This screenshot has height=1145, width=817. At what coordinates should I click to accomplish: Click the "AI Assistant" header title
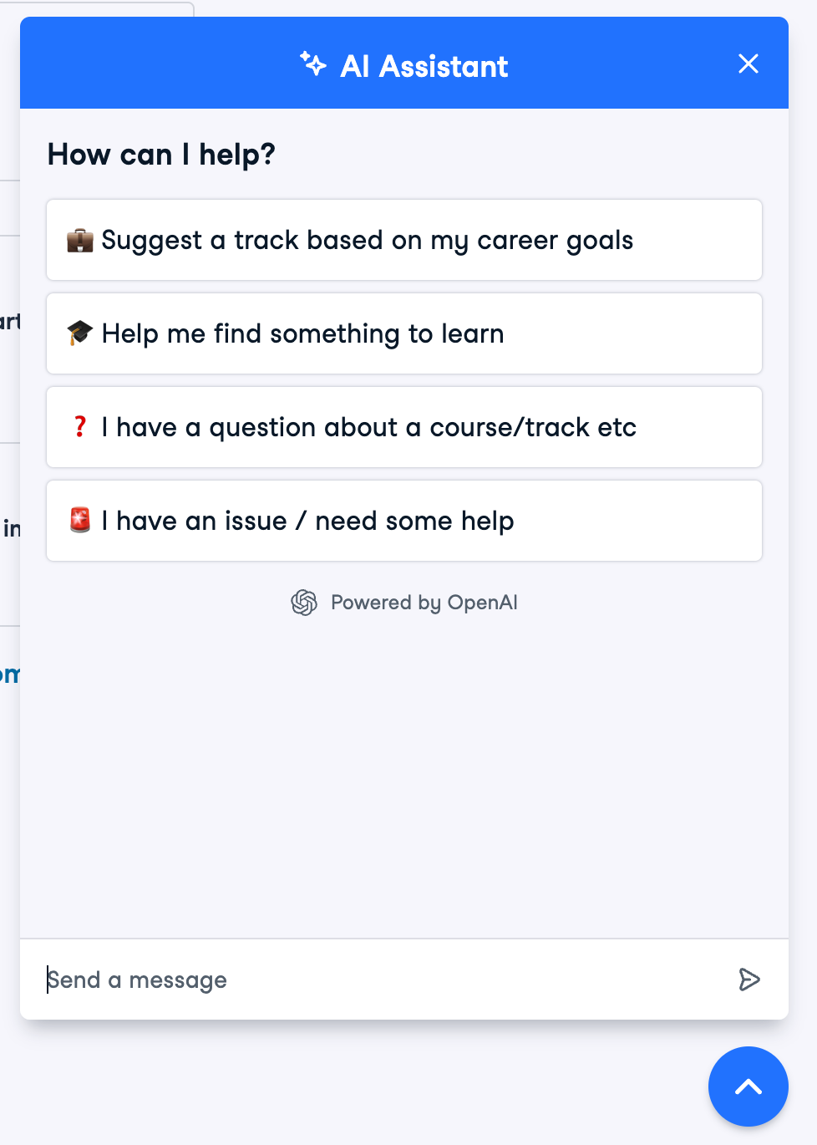click(x=424, y=66)
